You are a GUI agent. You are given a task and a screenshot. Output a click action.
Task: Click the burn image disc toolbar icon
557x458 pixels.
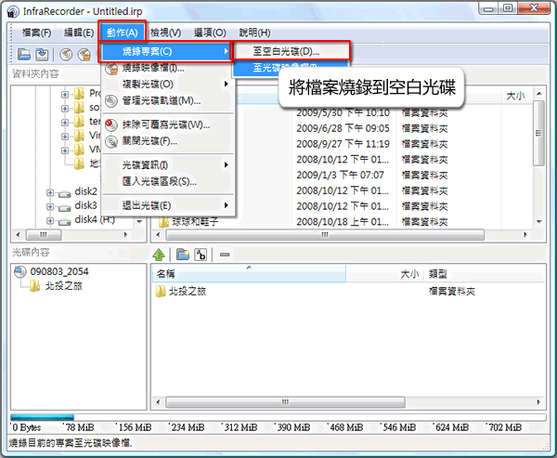84,55
